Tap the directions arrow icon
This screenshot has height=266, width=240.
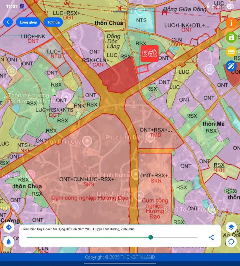tap(9, 227)
